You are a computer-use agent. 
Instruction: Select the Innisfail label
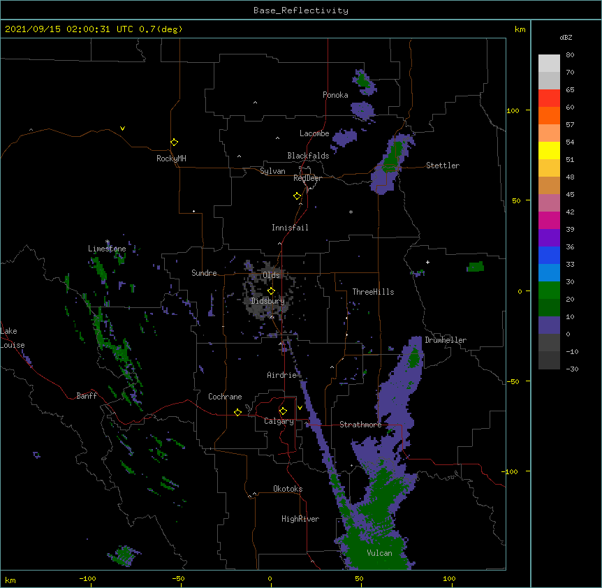[x=290, y=228]
